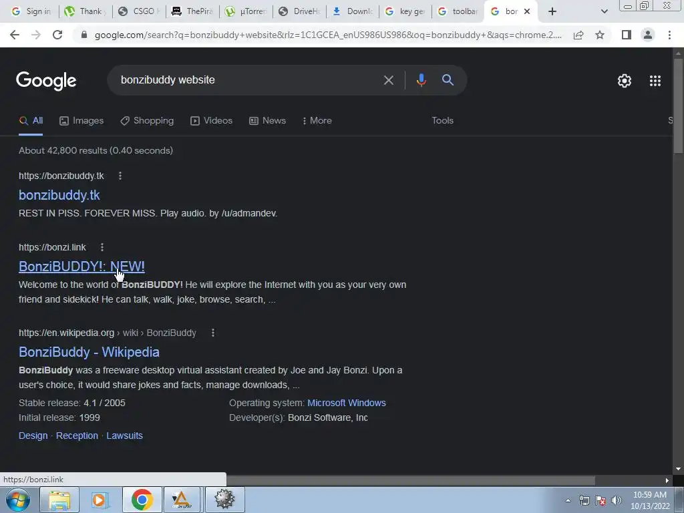Open options for bonzibuddy.tk result
Image resolution: width=684 pixels, height=513 pixels.
tap(120, 176)
